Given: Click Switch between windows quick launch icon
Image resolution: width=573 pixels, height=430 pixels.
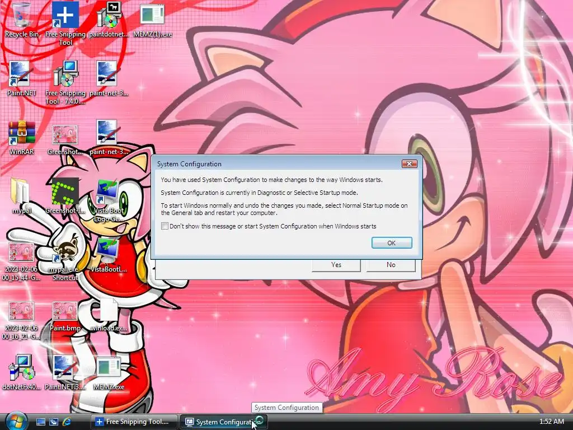Looking at the screenshot, I should (54, 422).
